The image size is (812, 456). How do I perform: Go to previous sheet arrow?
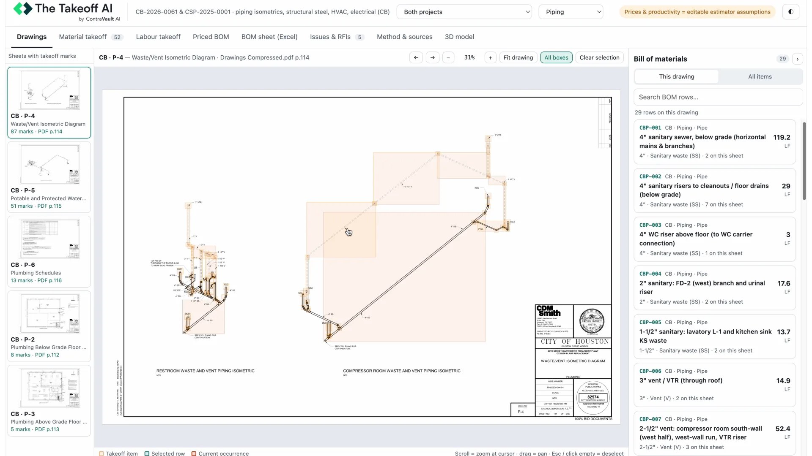[x=416, y=57]
